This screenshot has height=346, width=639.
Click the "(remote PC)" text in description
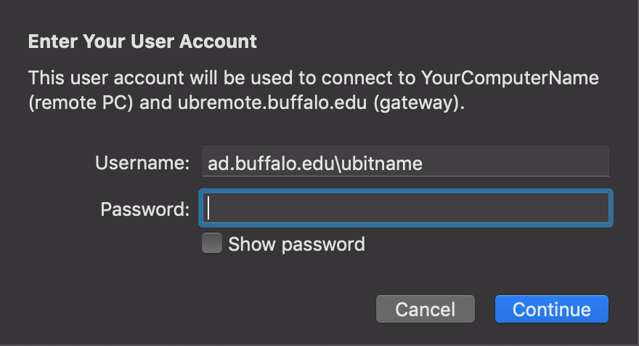tap(81, 102)
